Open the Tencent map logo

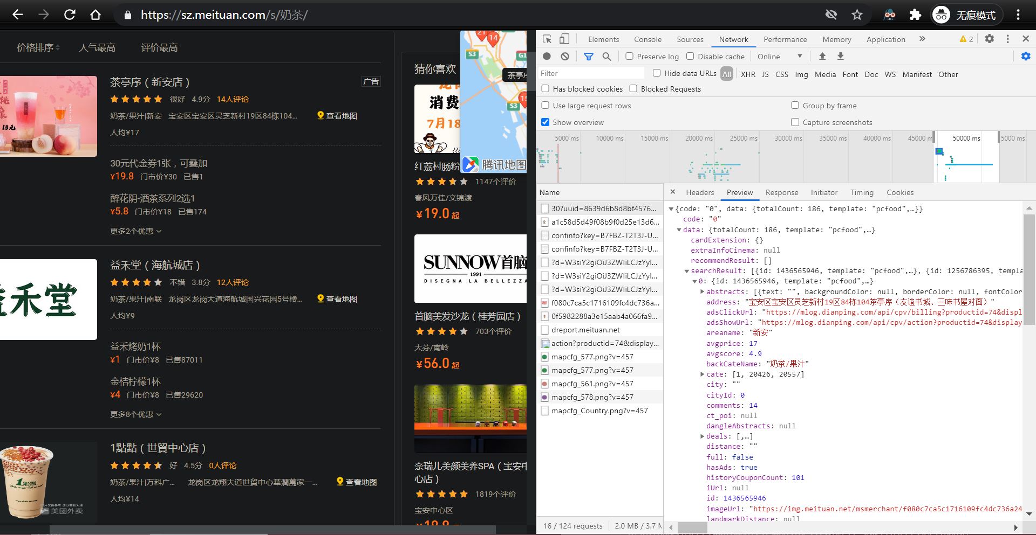pyautogui.click(x=494, y=164)
